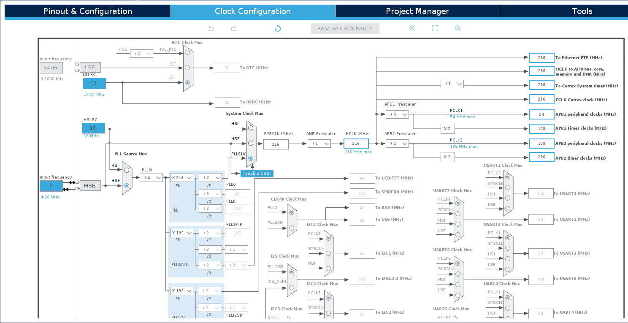The height and width of the screenshot is (323, 628).
Task: Select HSE in the PLL Source Mux
Action: [x=126, y=185]
